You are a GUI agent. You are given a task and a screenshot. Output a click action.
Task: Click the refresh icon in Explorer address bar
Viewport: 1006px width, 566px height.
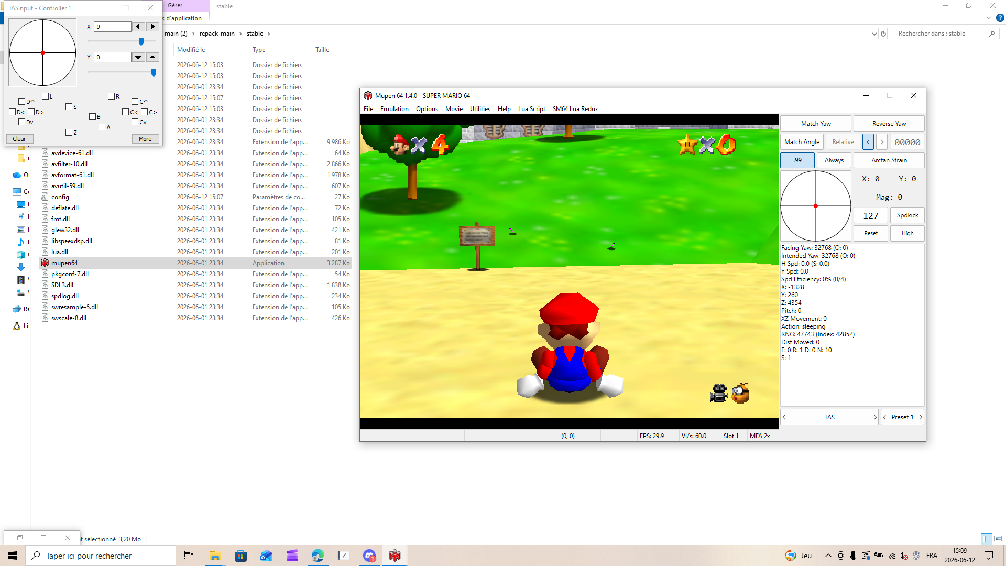click(x=883, y=34)
